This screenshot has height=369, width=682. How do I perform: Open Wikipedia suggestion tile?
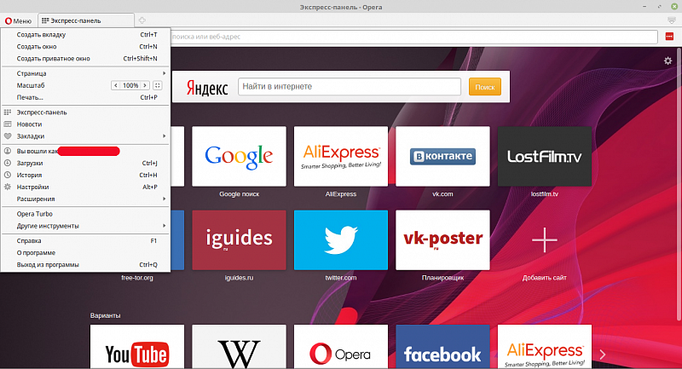pos(240,347)
